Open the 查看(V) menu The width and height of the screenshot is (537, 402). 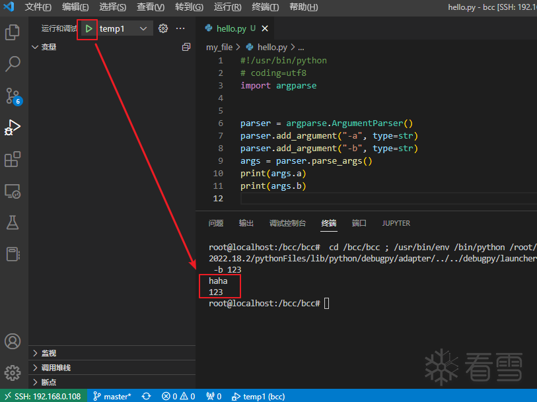pos(151,7)
